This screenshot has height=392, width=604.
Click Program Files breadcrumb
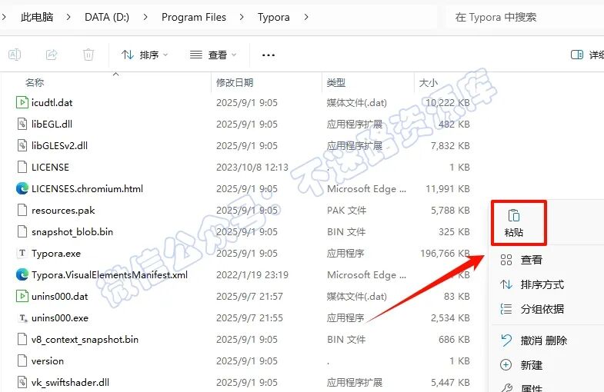[194, 17]
